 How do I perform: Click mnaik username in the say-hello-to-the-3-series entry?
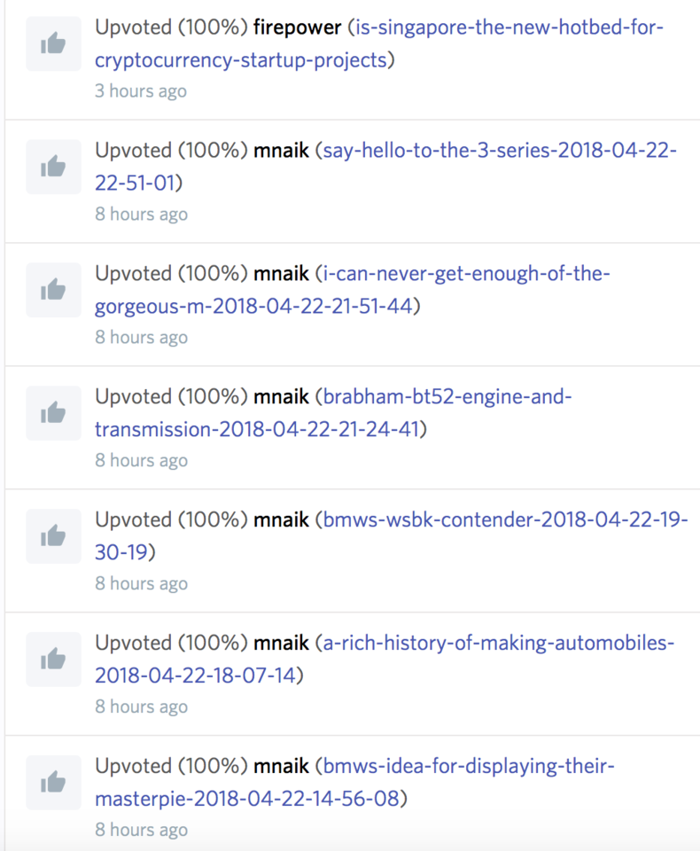point(281,150)
